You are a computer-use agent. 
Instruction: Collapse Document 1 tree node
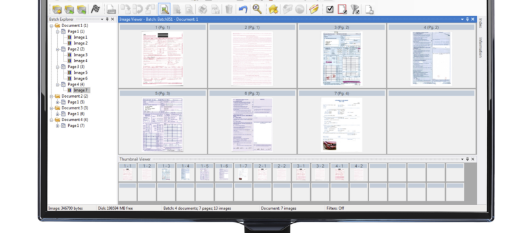coord(51,25)
